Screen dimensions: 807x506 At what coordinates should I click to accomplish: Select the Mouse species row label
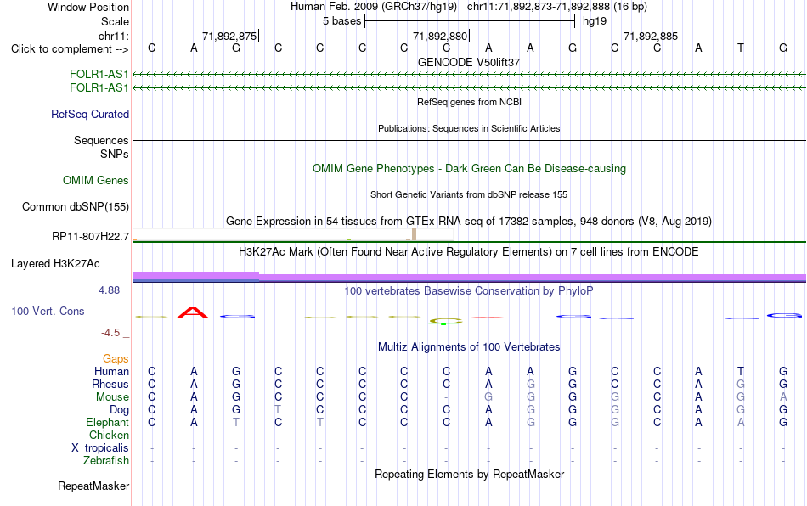click(112, 397)
